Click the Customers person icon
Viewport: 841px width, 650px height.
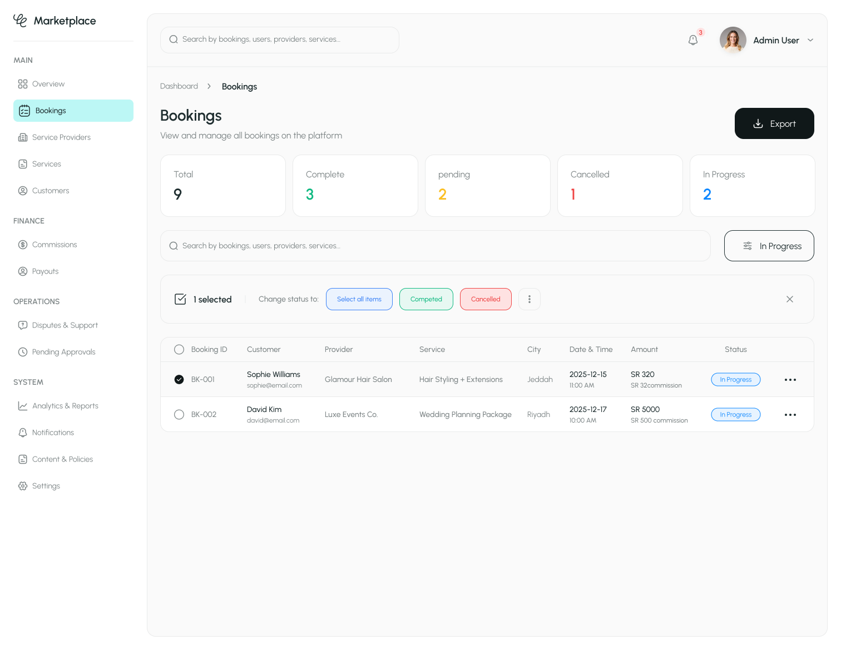[x=23, y=191]
